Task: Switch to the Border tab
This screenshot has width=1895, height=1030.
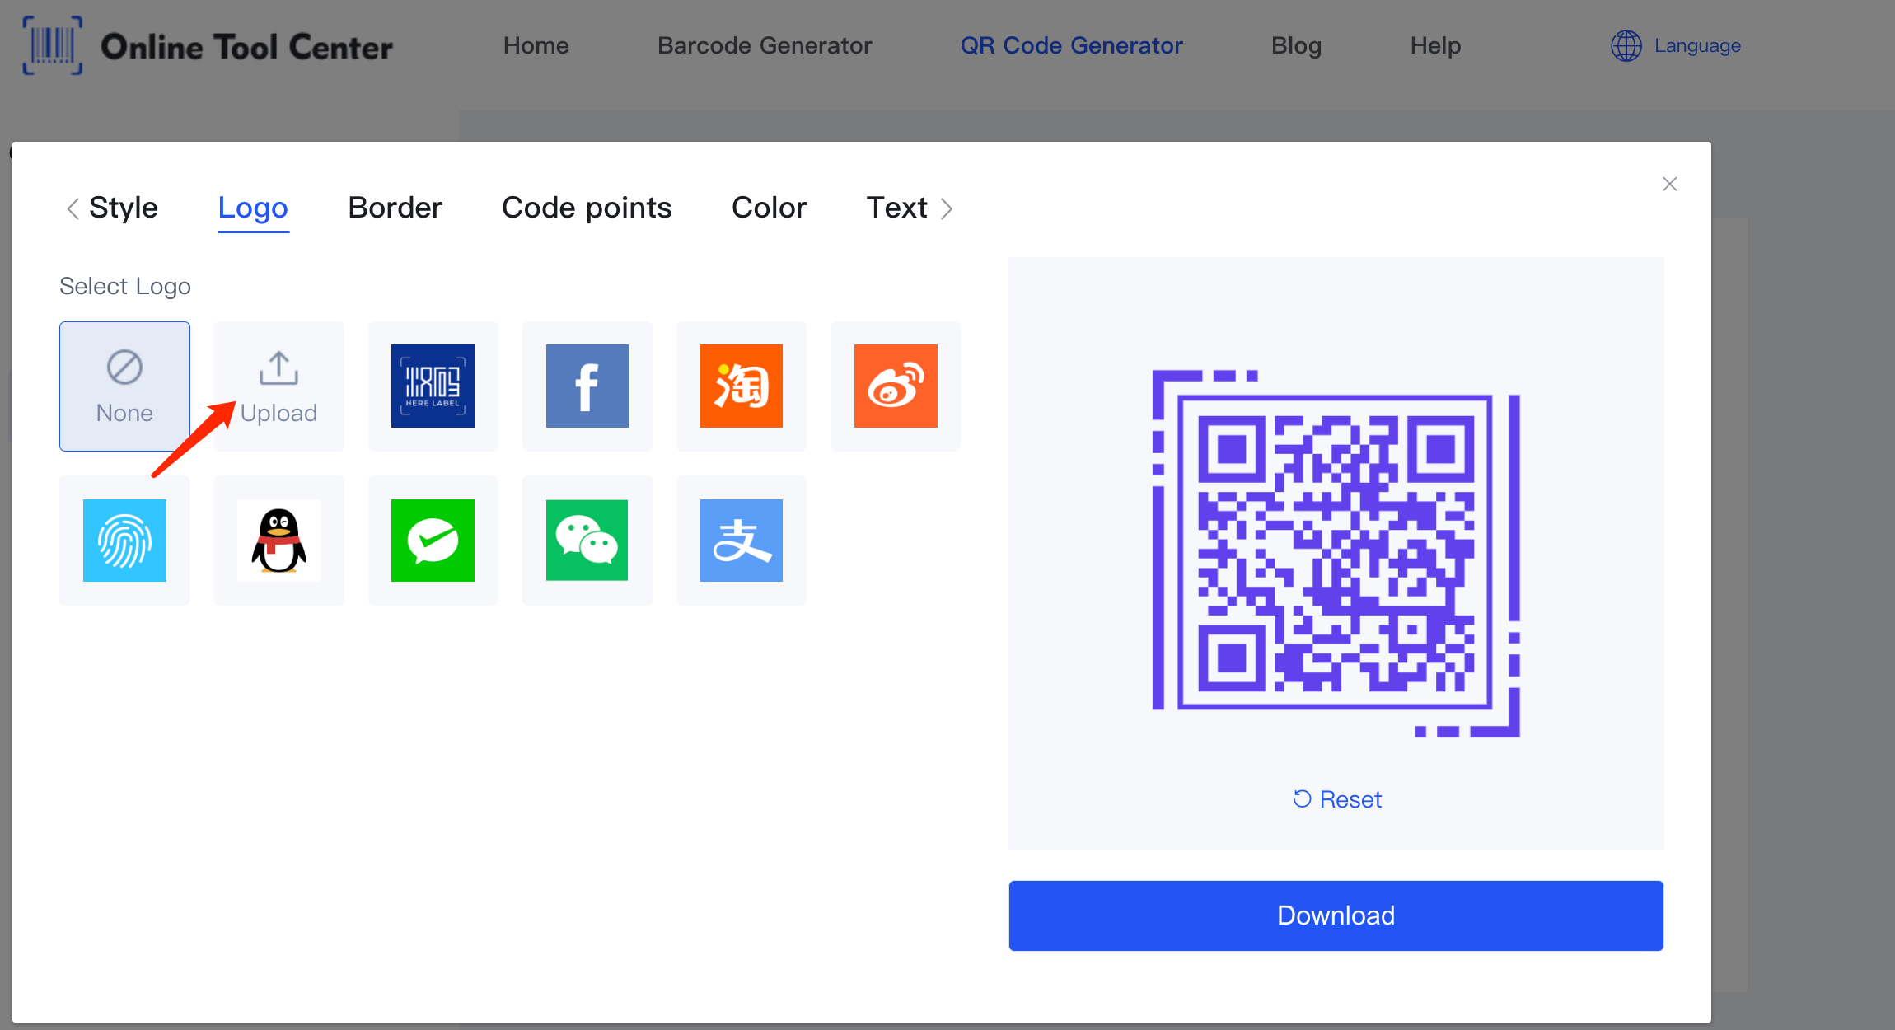Action: tap(394, 207)
